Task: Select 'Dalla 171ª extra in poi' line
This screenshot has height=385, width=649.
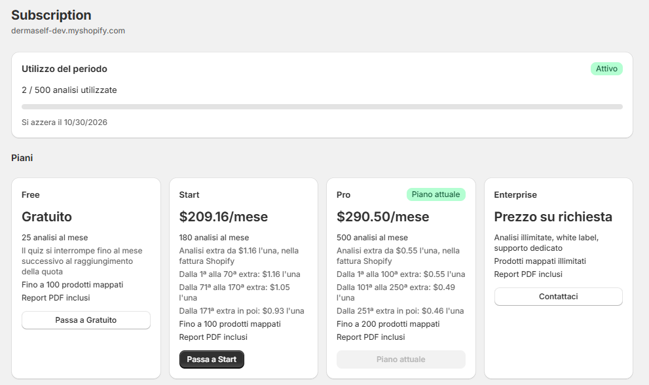Action: pyautogui.click(x=242, y=311)
